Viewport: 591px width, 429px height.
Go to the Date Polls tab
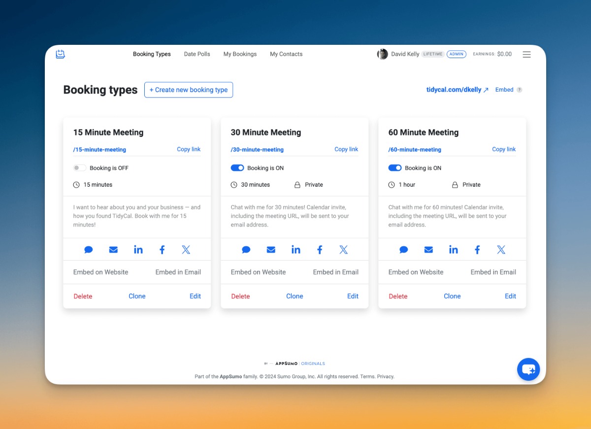197,54
